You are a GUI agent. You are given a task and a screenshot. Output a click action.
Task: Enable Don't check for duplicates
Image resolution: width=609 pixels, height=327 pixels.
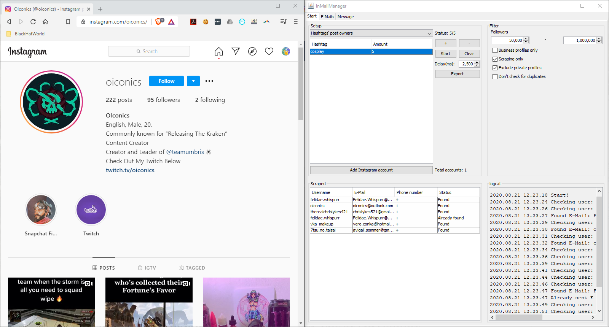coord(495,76)
